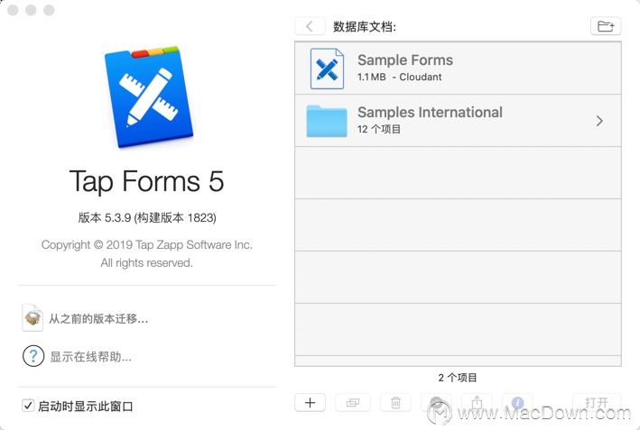Click the red close window button
The height and width of the screenshot is (430, 640).
[x=13, y=10]
